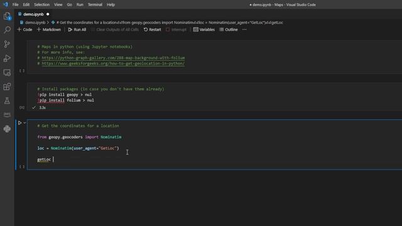402x226 pixels.
Task: Click unsaved dot on demo.ipynb tab
Action: (48, 14)
